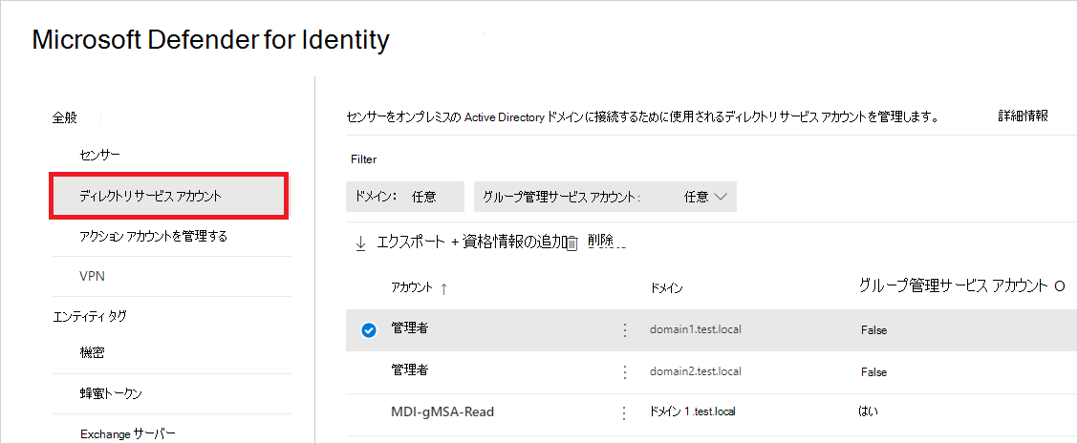The height and width of the screenshot is (443, 1078).
Task: Open more options for domain1 管理者 row
Action: [x=624, y=330]
